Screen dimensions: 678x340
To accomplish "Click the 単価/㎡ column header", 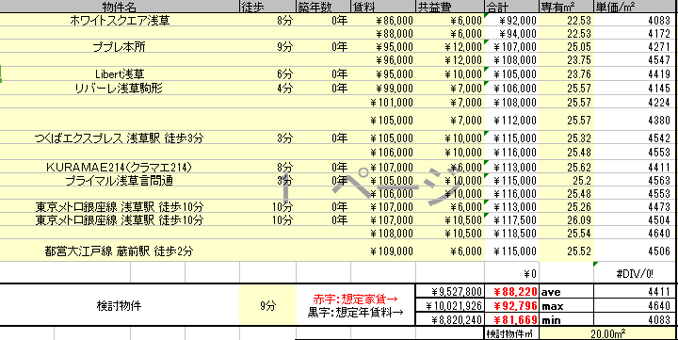I will 636,7.
